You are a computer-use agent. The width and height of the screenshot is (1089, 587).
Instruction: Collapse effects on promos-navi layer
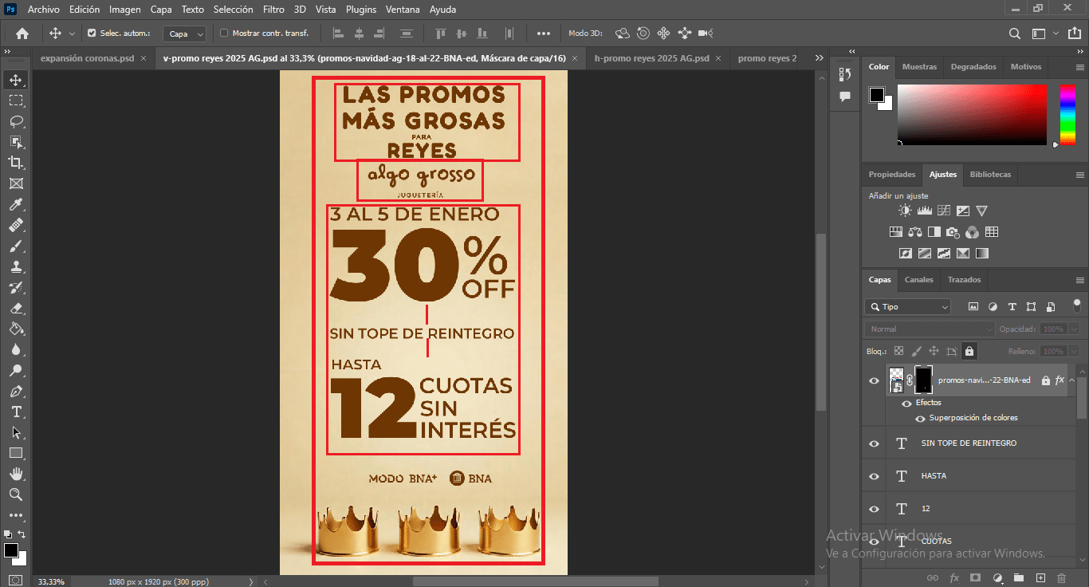pyautogui.click(x=1072, y=380)
